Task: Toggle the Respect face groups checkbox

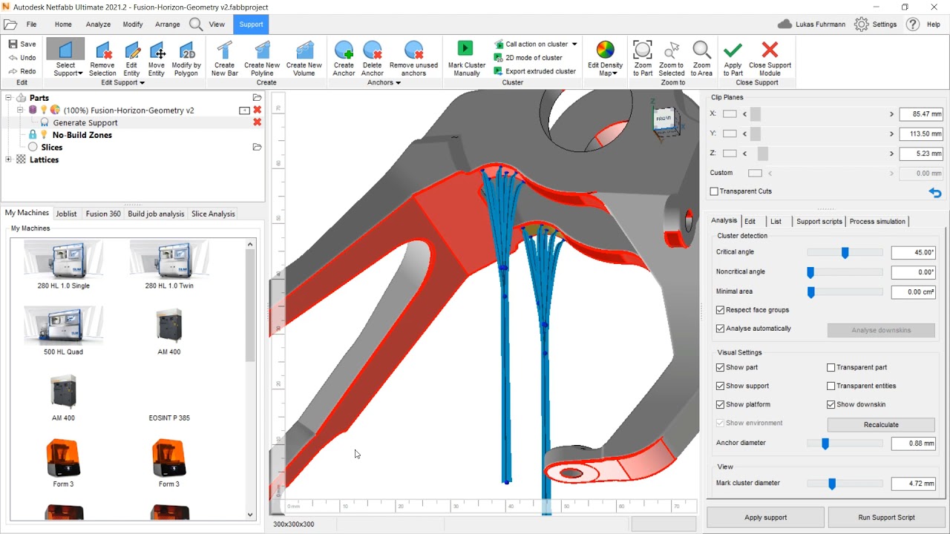Action: tap(720, 310)
